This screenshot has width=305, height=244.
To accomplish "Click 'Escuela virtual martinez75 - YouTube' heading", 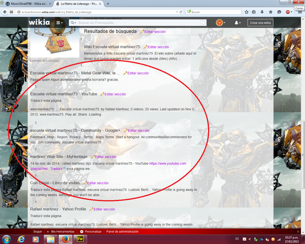I will click(64, 94).
